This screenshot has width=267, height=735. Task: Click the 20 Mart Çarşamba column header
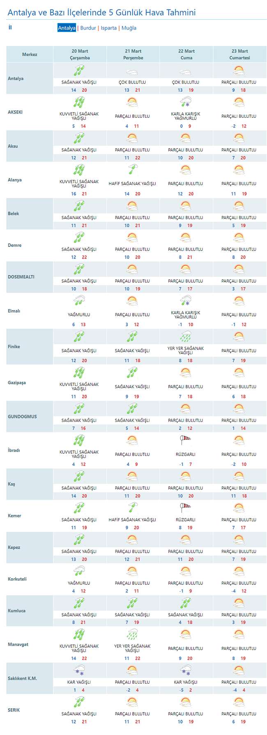tap(80, 54)
